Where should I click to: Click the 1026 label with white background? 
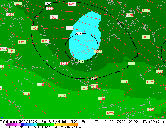(x=49, y=8)
